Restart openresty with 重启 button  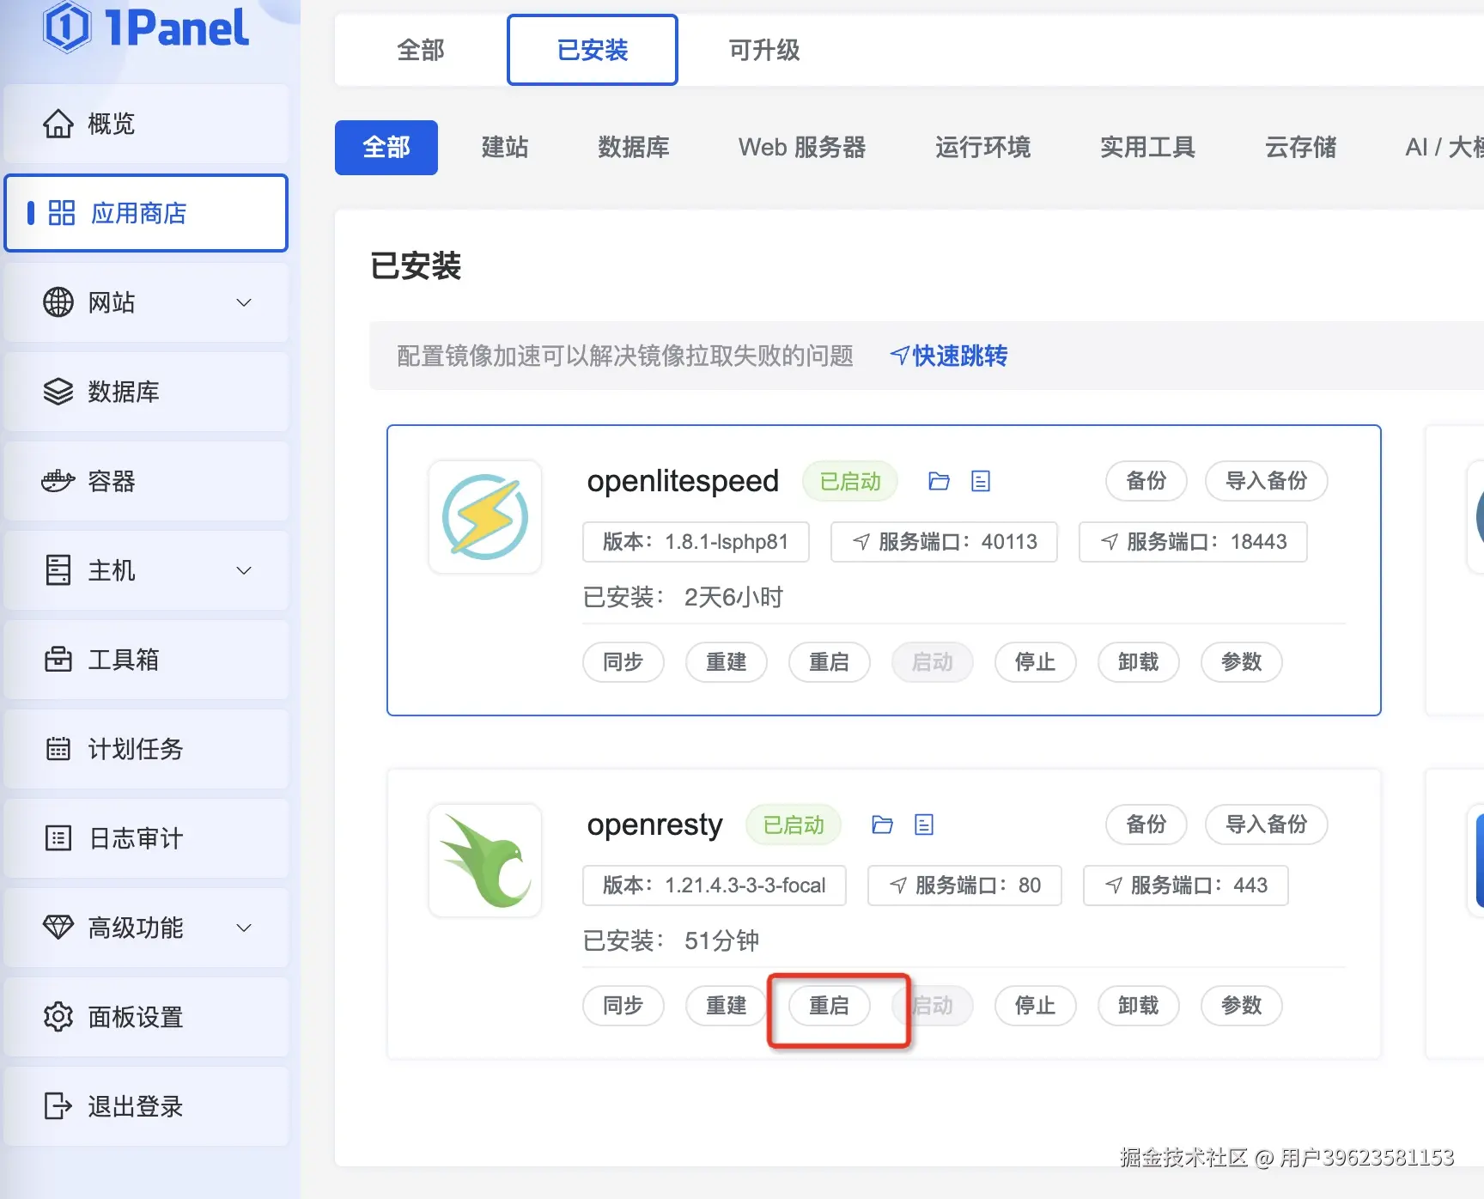(x=829, y=1006)
